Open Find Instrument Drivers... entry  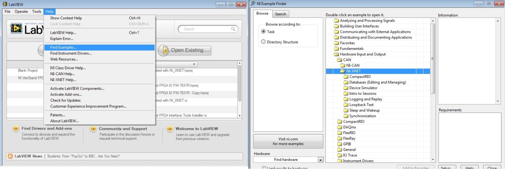[99, 53]
